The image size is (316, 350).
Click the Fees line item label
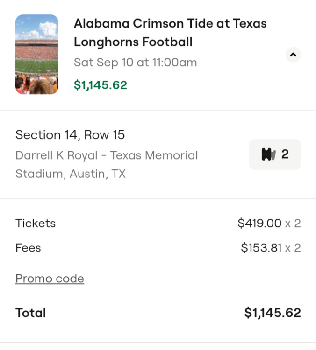point(28,248)
